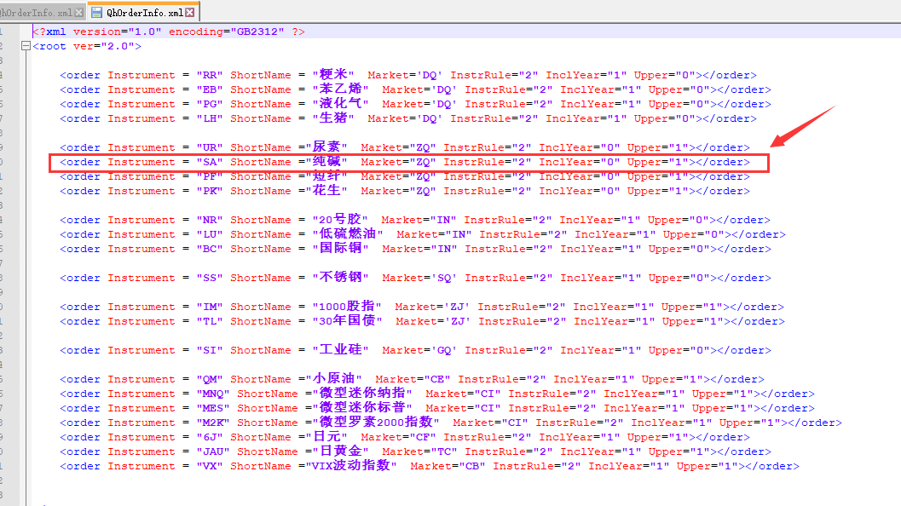Viewport: 901px width, 506px height.
Task: Close the active QhOrderInfo.xml tab
Action: coord(190,12)
